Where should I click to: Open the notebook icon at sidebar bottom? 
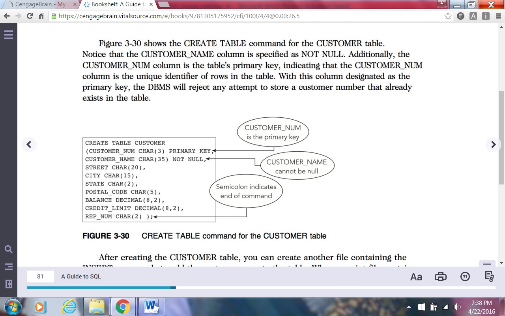(8, 284)
